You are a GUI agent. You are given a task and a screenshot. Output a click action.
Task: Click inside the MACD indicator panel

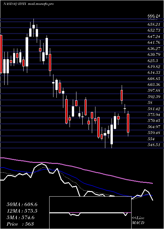pyautogui.click(x=90, y=213)
